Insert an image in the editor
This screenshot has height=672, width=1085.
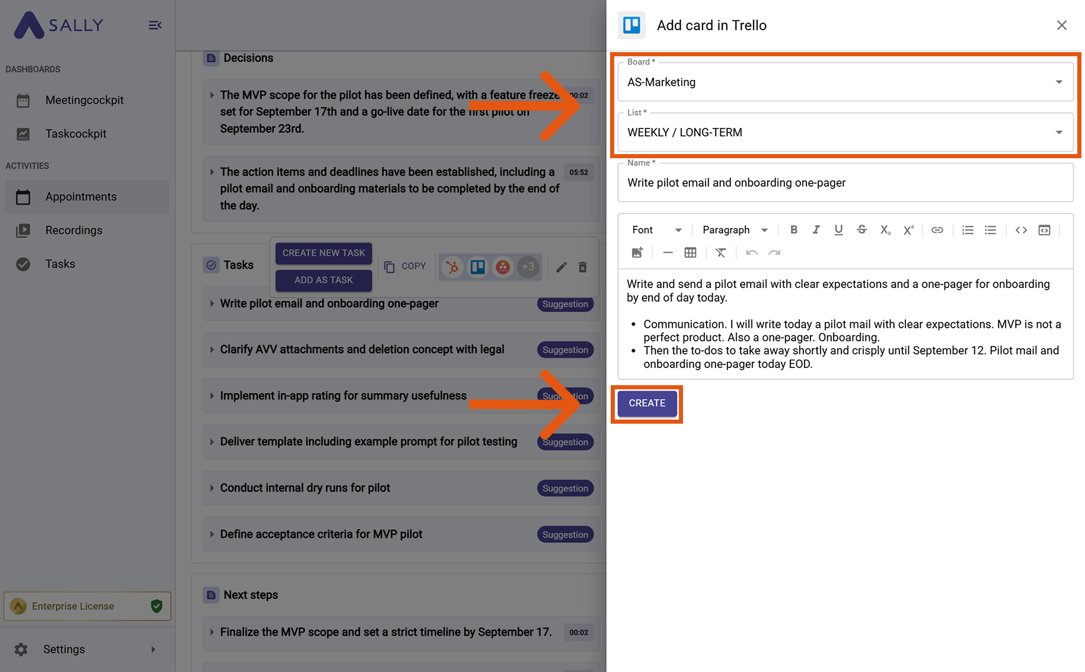pos(637,253)
